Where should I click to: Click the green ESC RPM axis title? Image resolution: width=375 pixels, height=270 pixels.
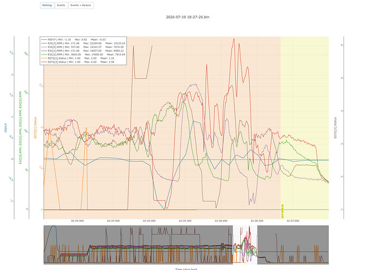tap(20, 128)
